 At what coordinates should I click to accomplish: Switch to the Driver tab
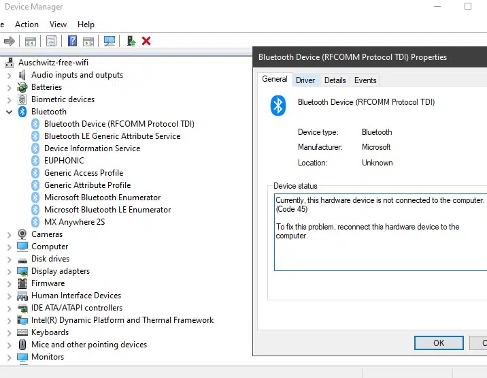[x=305, y=80]
